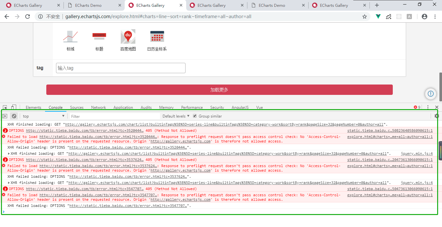The image size is (442, 227).
Task: Click the console vertical scrollbar thumb
Action: [x=440, y=151]
